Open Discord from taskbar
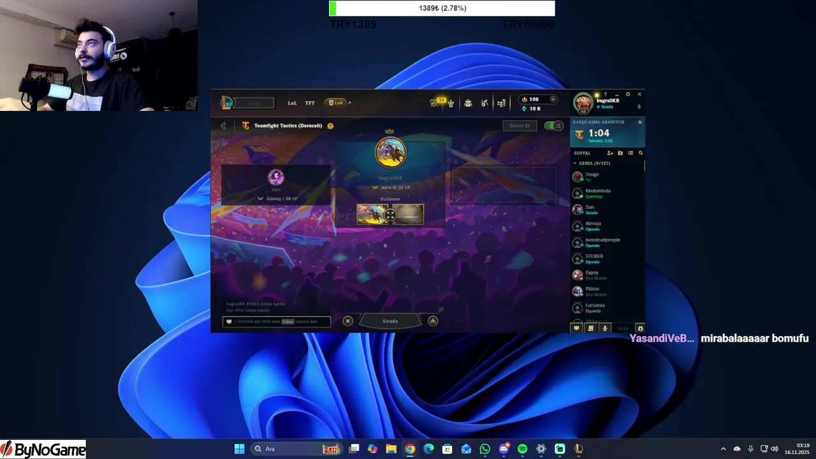Image resolution: width=816 pixels, height=459 pixels. click(x=504, y=449)
